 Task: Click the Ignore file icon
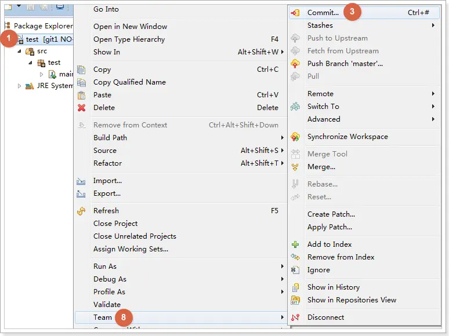pos(295,270)
